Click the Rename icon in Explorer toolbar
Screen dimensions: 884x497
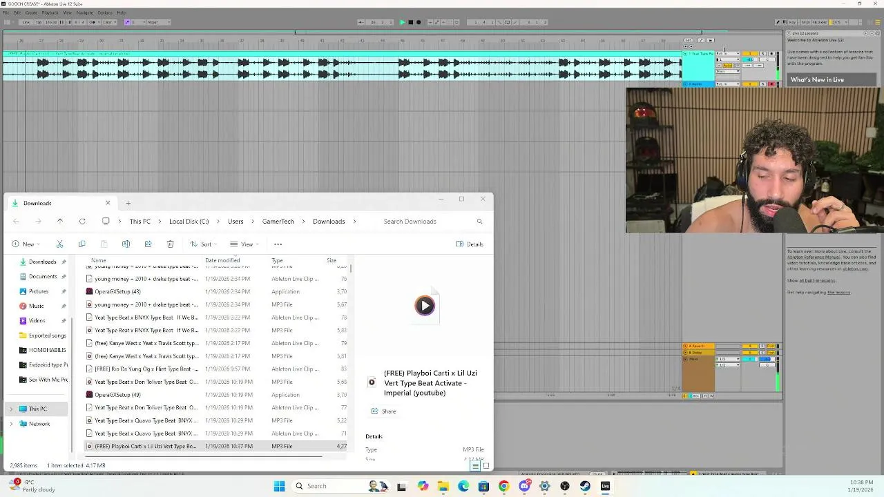coord(126,244)
